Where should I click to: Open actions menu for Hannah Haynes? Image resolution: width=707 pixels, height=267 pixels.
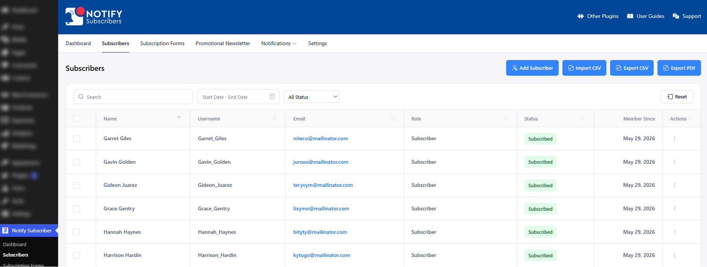675,232
